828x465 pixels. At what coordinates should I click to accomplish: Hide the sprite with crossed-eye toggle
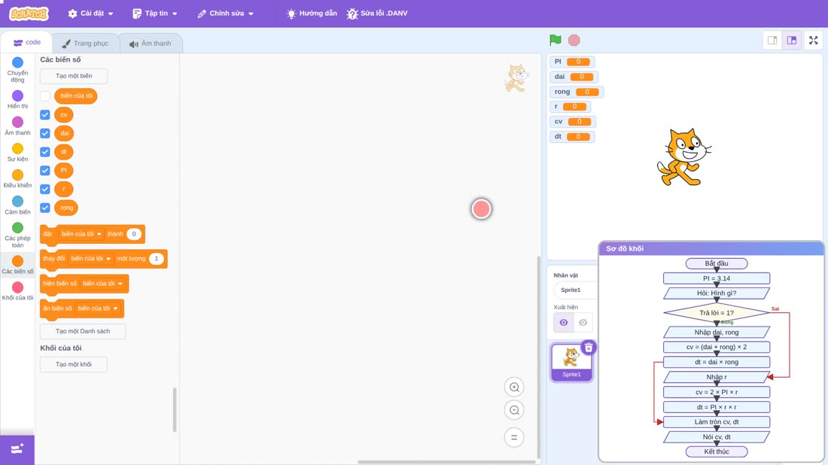click(583, 322)
